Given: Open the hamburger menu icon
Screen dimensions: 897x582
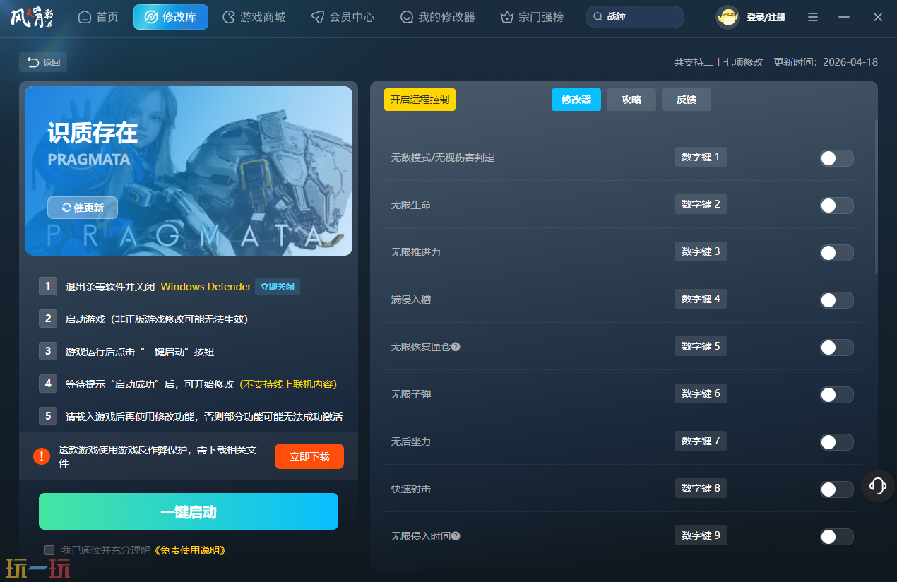Looking at the screenshot, I should [813, 17].
